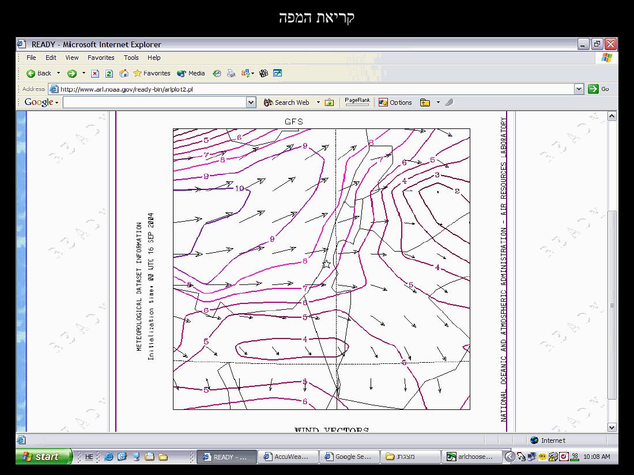634x475 pixels.
Task: Open the Favorites menu
Action: [x=101, y=58]
